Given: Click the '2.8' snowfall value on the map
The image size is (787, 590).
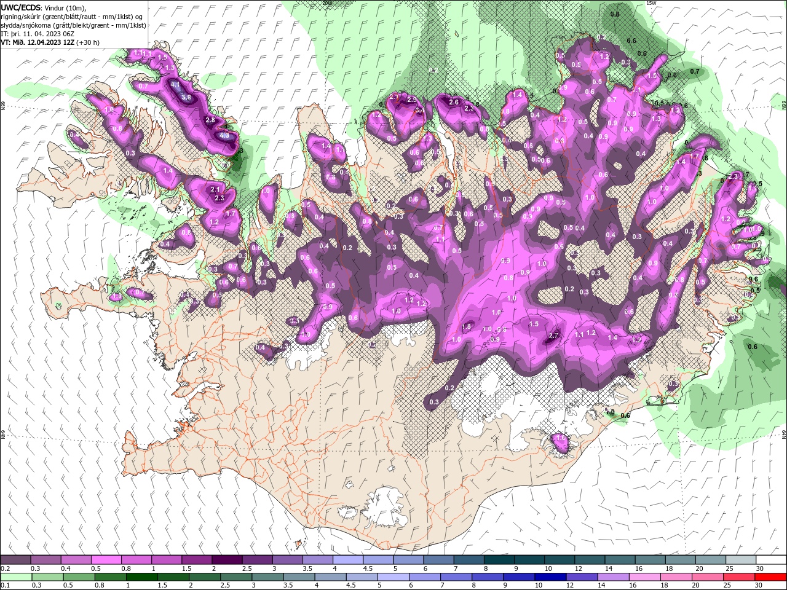Looking at the screenshot, I should 210,120.
